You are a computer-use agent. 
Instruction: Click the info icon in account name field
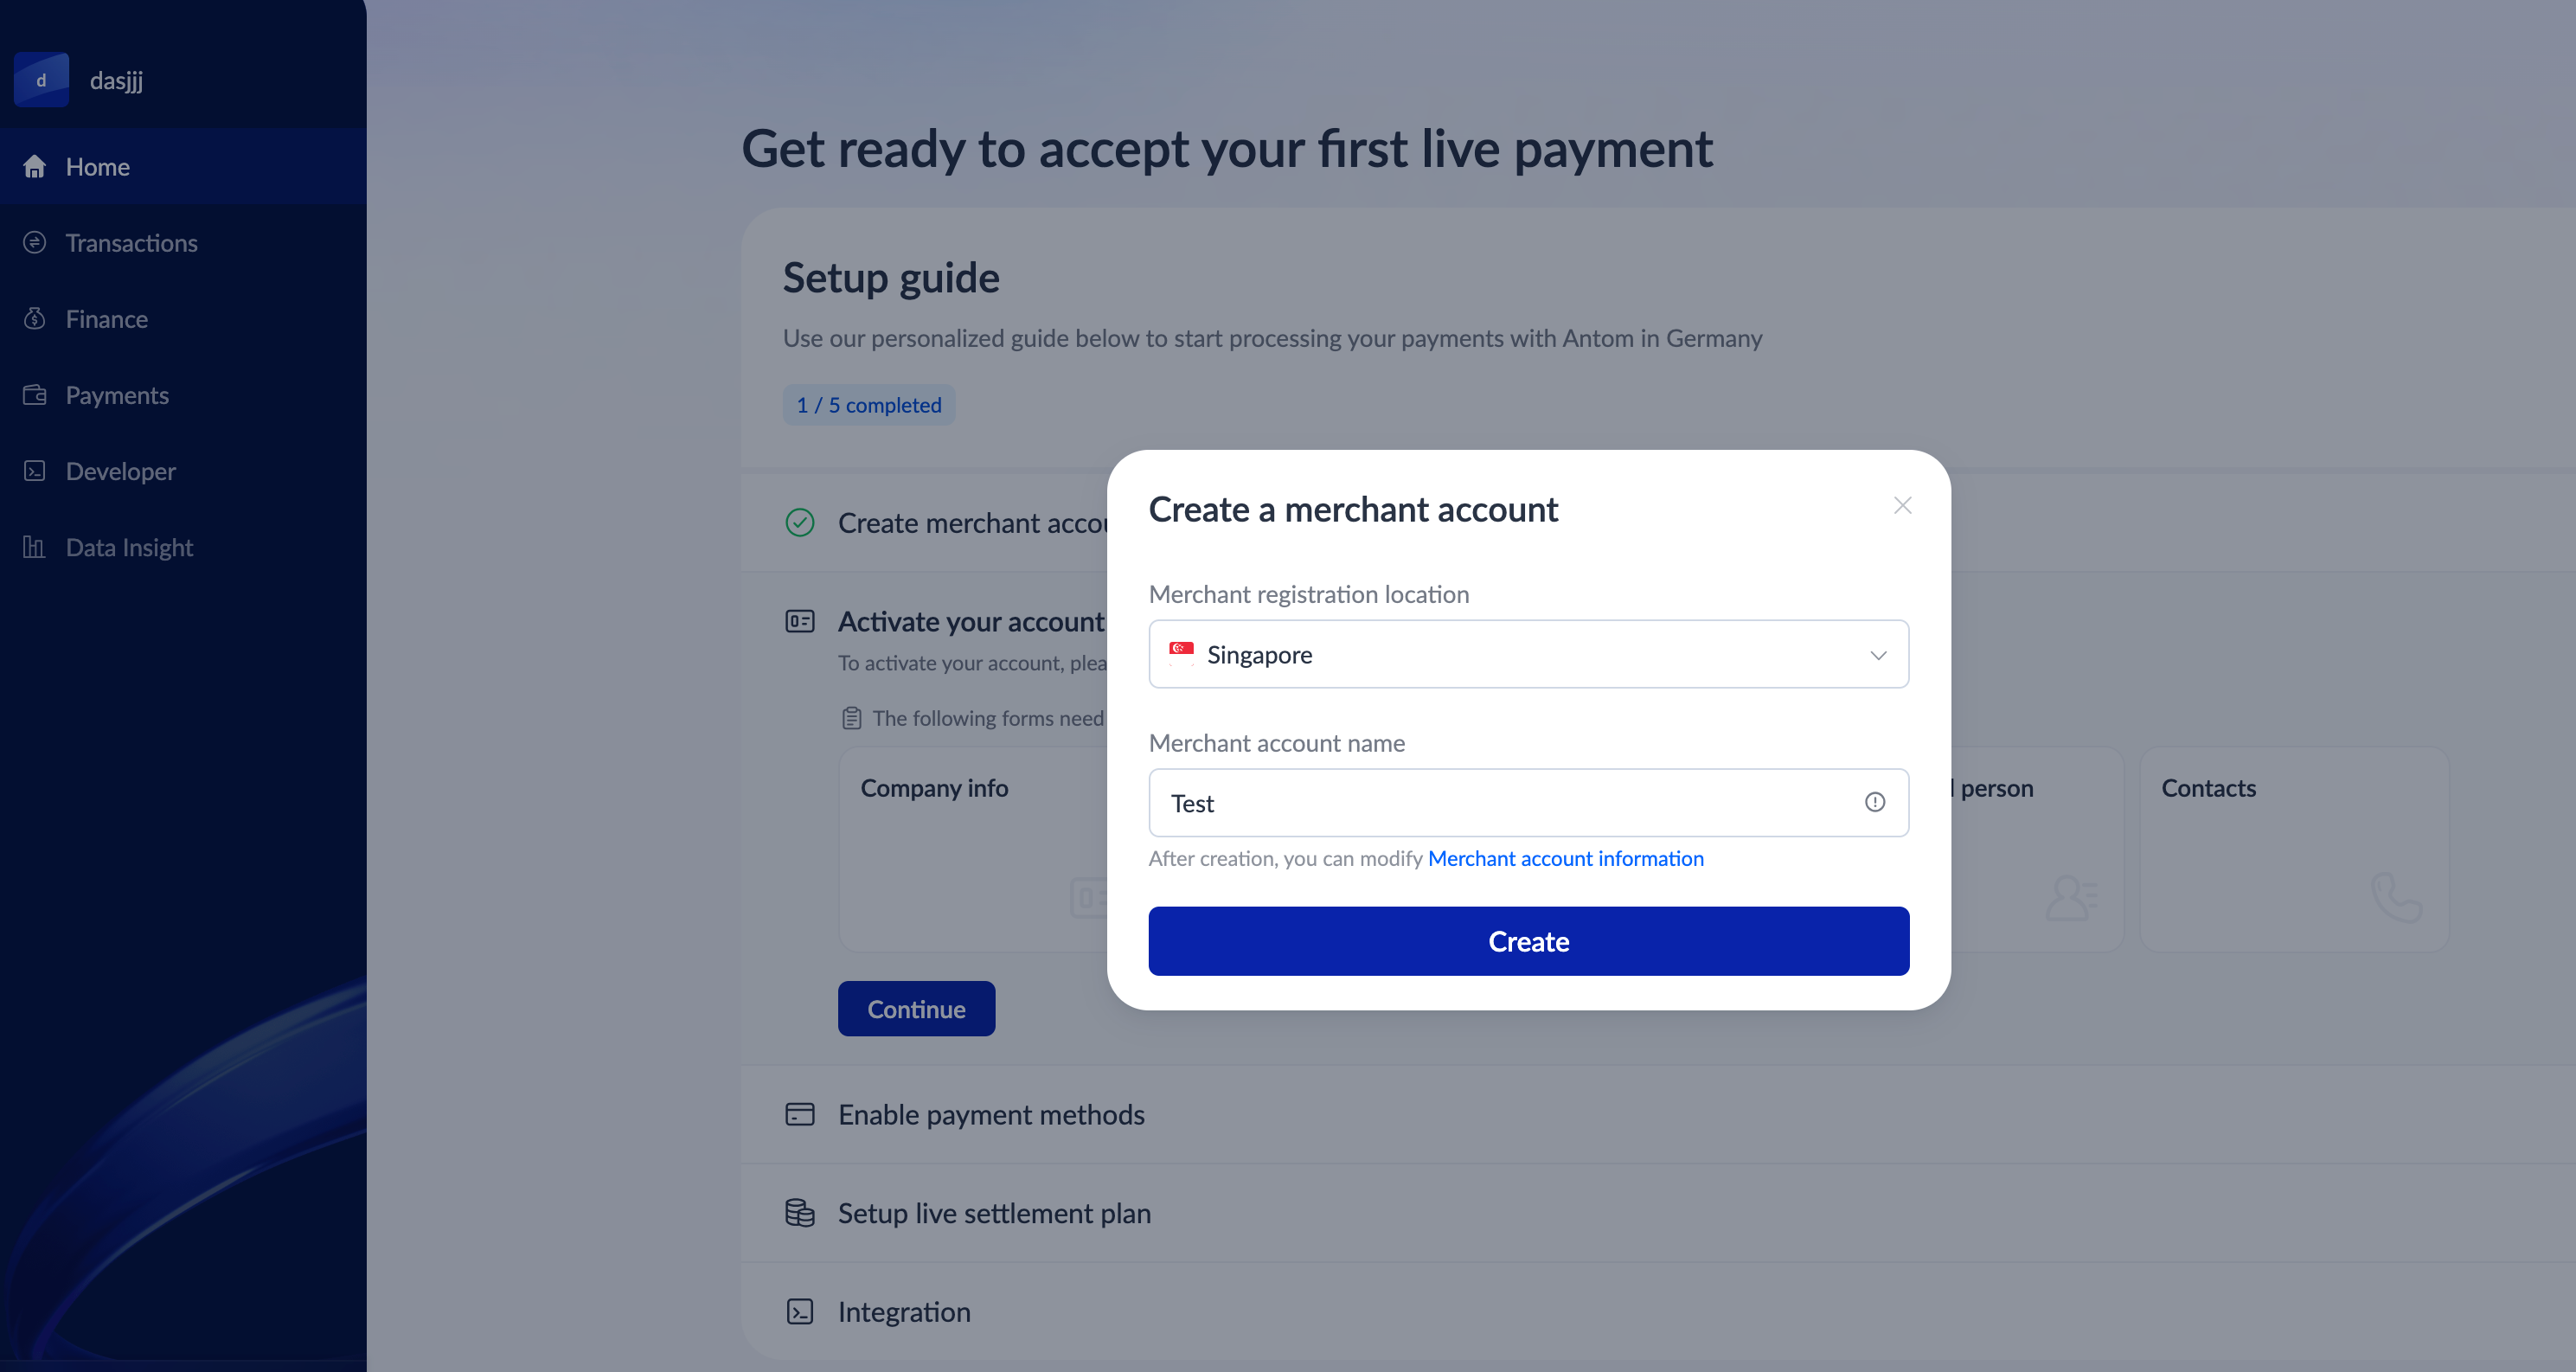[x=1874, y=802]
